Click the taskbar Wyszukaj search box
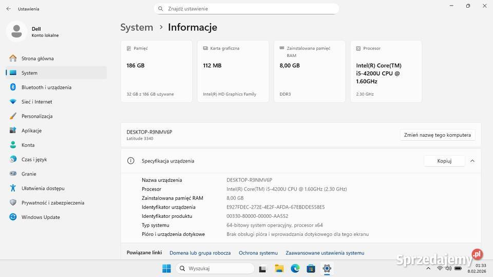493x277 pixels. pos(215,268)
